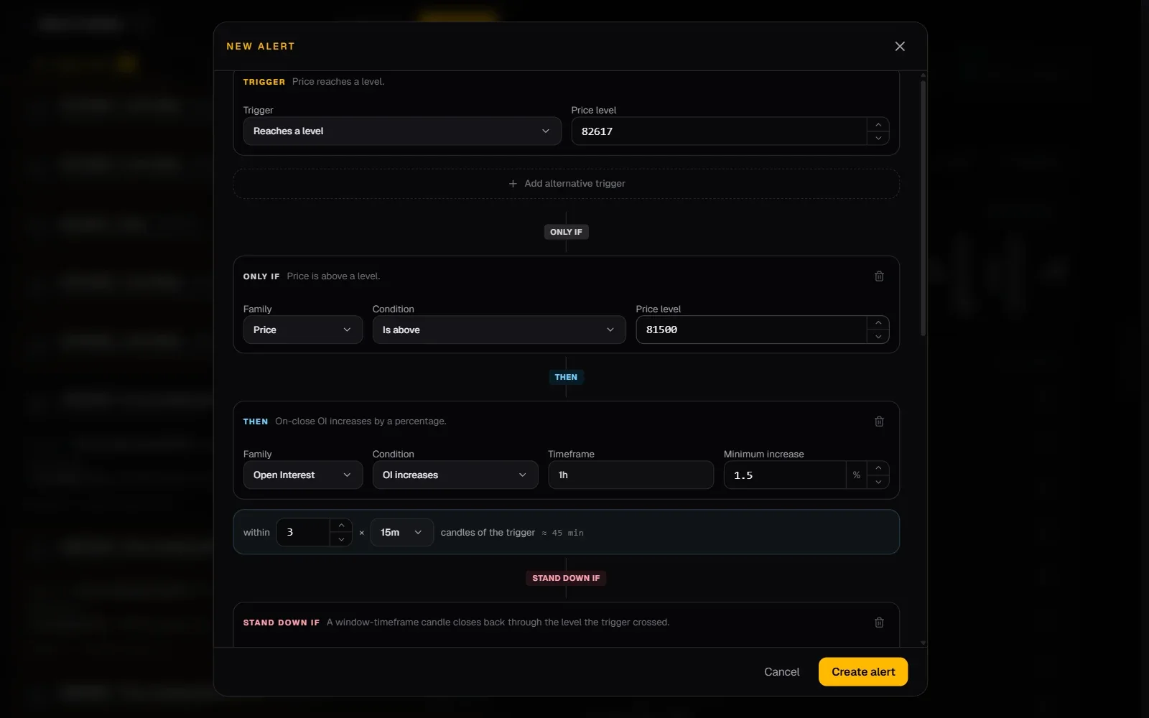Focus the 'within' candles number field
The height and width of the screenshot is (718, 1149).
coord(303,532)
